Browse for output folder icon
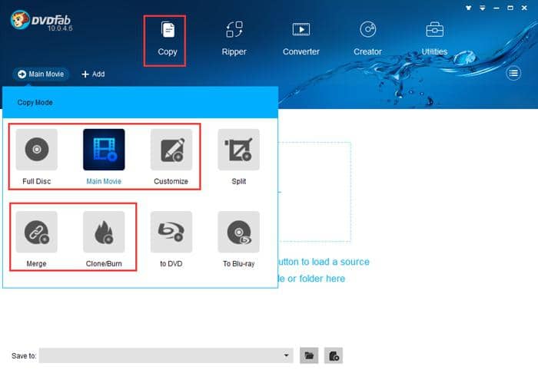The width and height of the screenshot is (538, 370). (x=309, y=355)
